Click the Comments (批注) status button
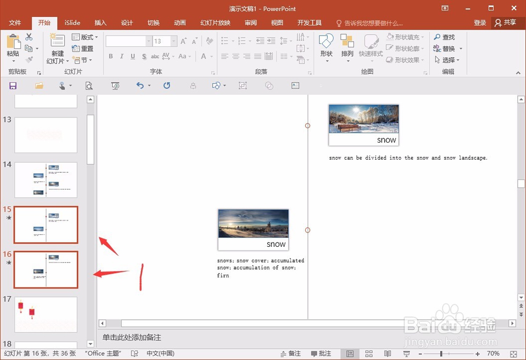The image size is (526, 360). coord(321,353)
